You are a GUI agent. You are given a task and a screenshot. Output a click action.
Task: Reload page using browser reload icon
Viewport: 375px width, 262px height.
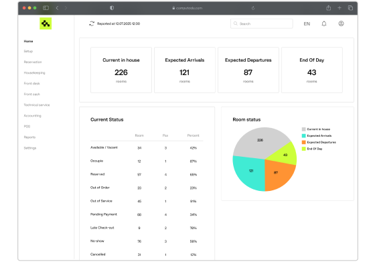pos(253,8)
